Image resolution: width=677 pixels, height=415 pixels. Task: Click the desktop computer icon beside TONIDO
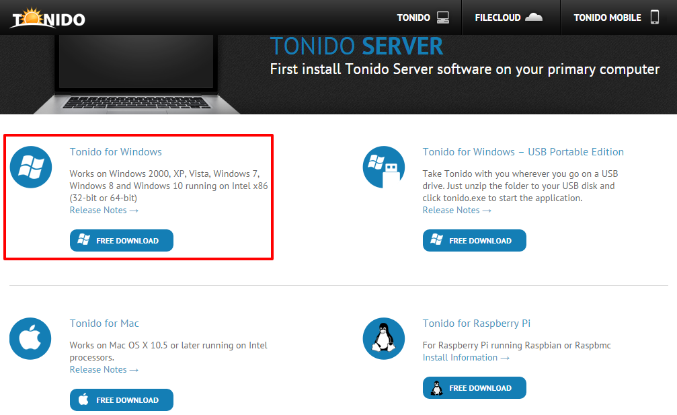pos(443,17)
